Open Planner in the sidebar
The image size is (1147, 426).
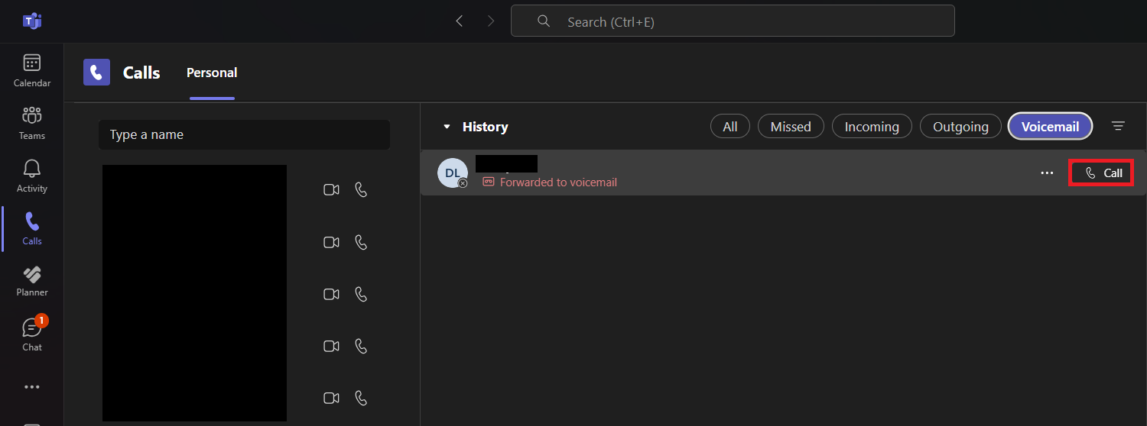[x=32, y=281]
